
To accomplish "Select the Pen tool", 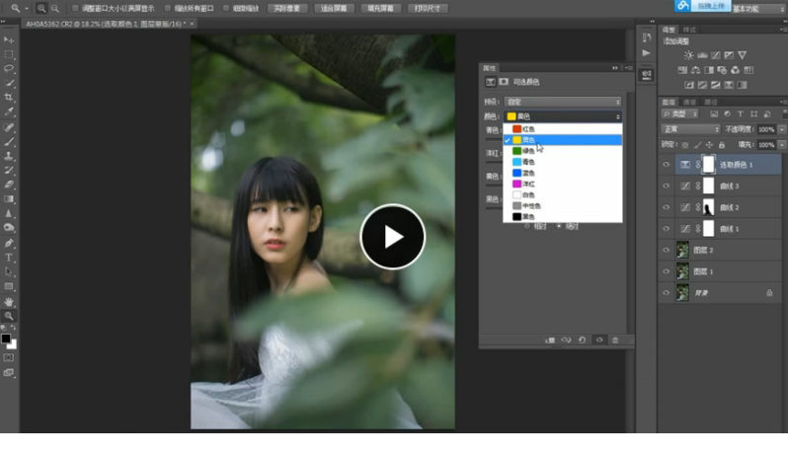I will (9, 243).
